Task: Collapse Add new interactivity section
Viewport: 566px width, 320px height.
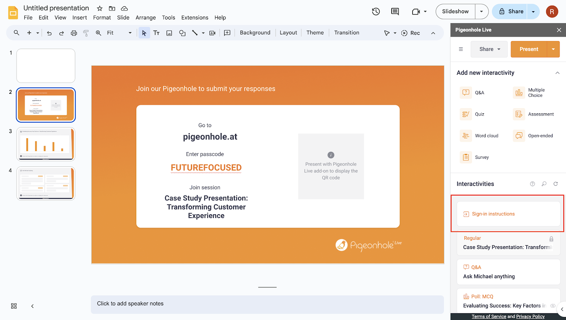Action: coord(557,73)
